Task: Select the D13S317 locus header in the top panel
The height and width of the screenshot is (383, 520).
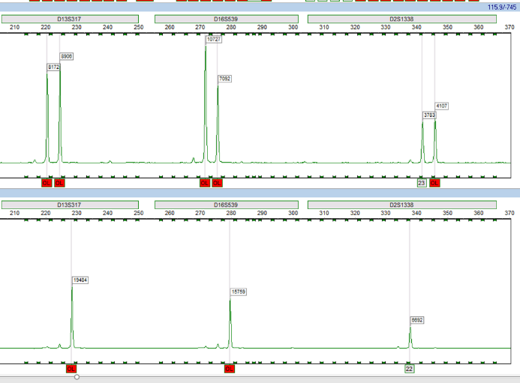Action: 69,18
